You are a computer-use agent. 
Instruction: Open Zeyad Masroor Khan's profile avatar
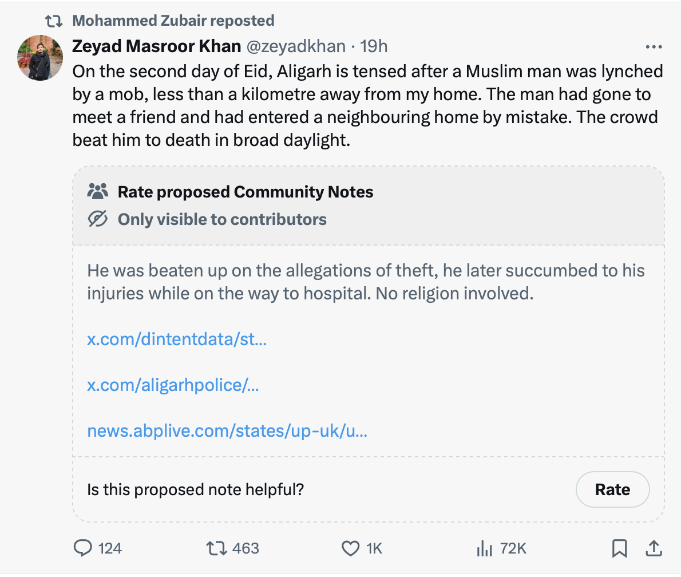(x=40, y=57)
